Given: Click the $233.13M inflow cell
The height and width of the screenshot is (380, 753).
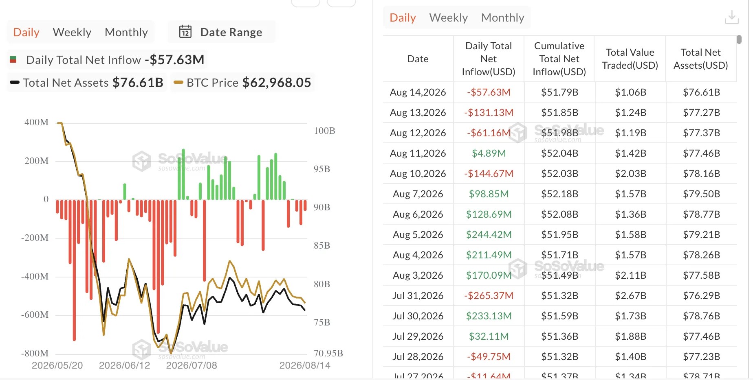Looking at the screenshot, I should [x=489, y=316].
